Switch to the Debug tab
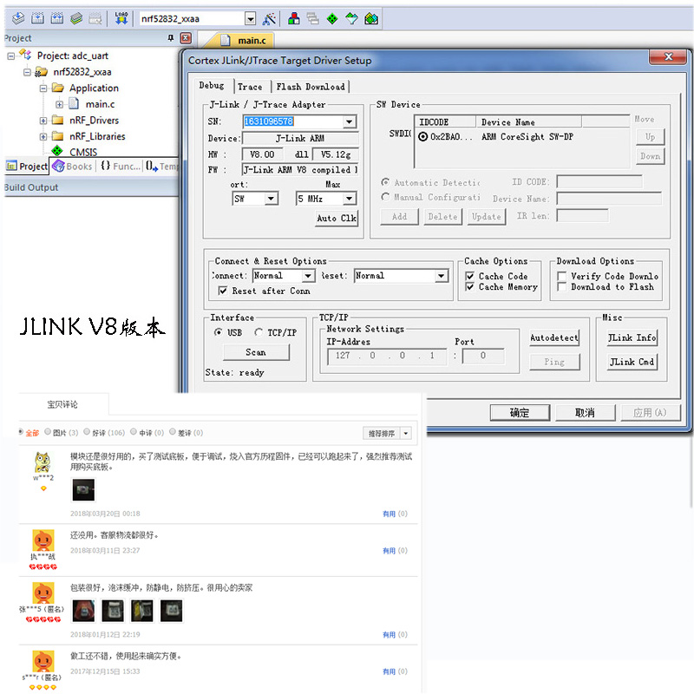This screenshot has height=694, width=694. tap(212, 85)
